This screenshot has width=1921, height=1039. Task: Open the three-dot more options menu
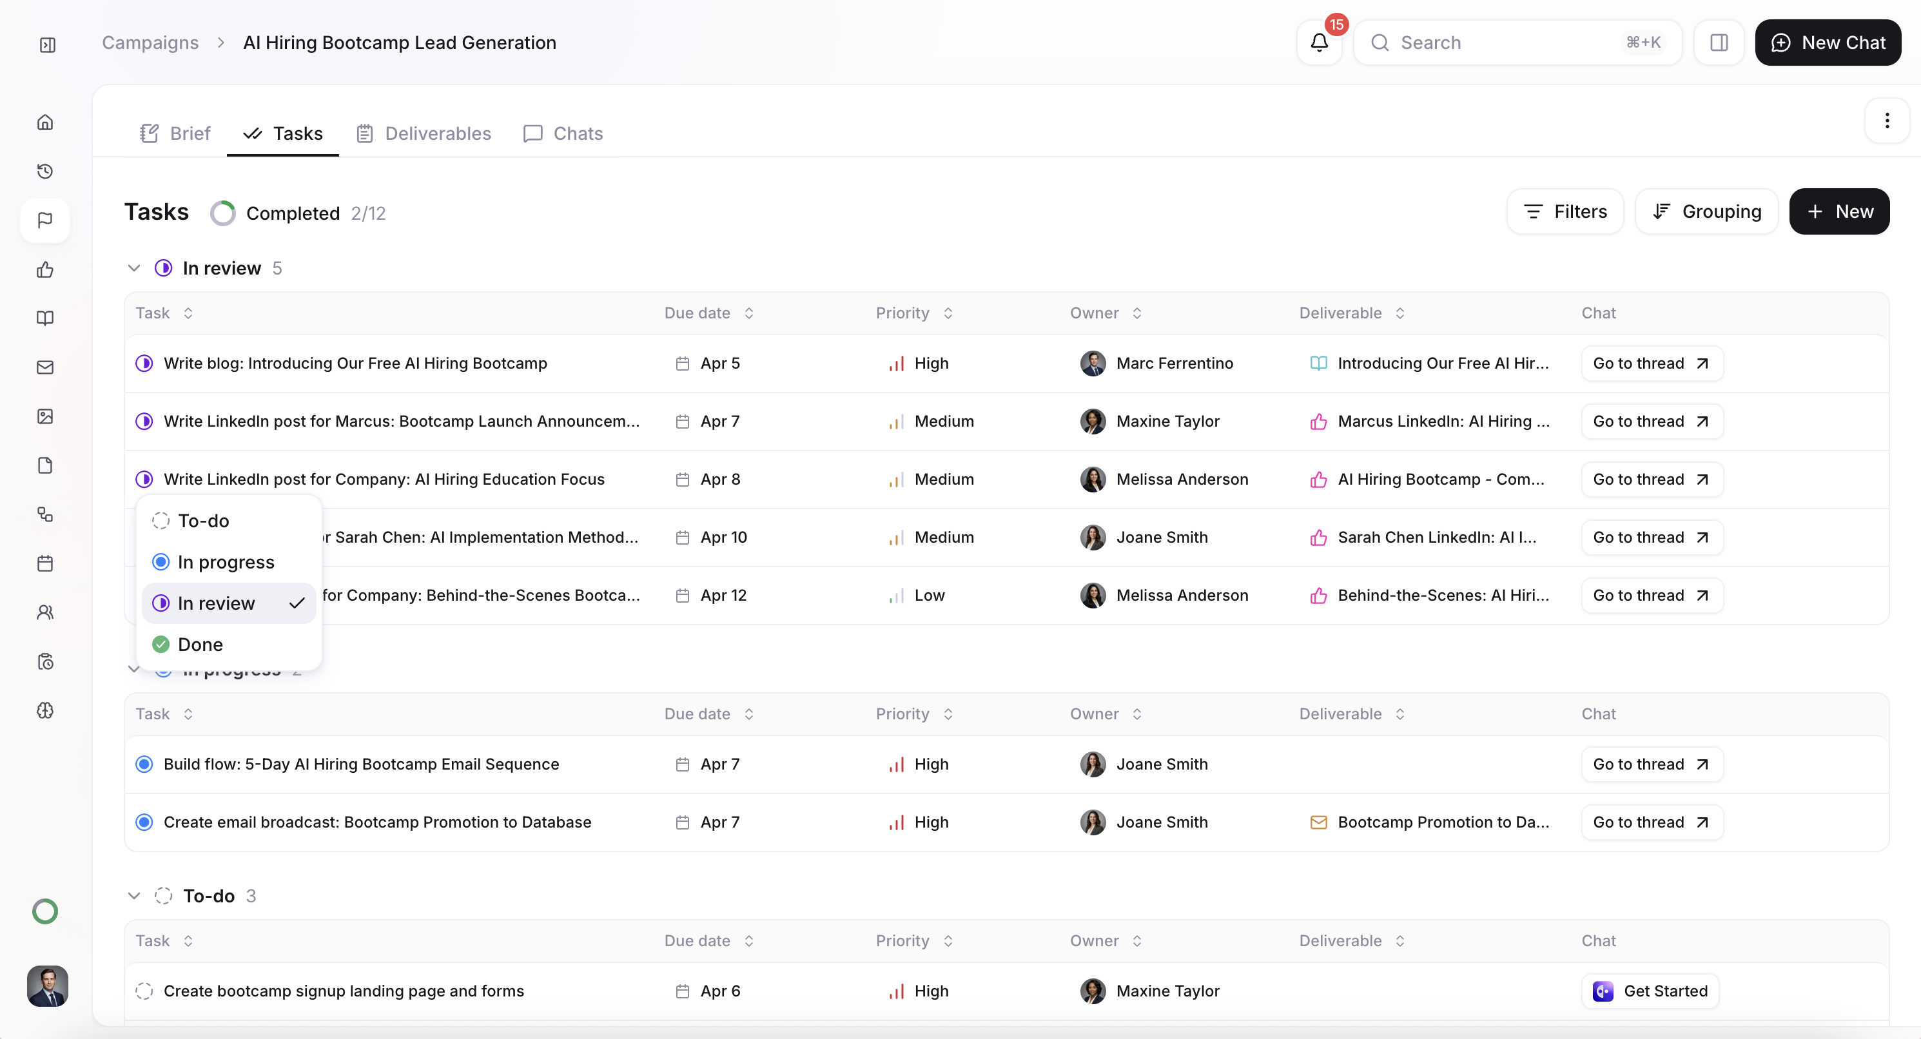click(1887, 121)
